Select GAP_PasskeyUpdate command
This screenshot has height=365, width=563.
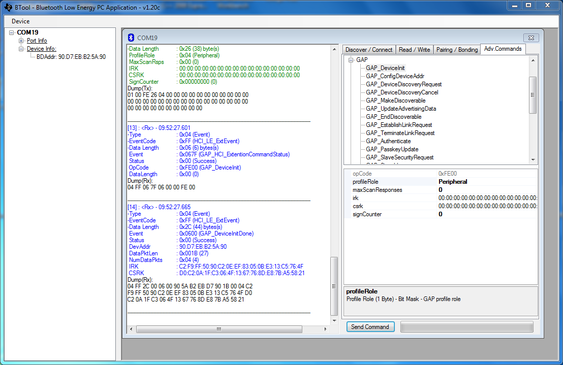392,149
